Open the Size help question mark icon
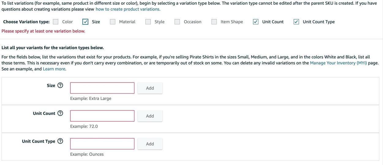This screenshot has height=165, width=383. (x=60, y=86)
